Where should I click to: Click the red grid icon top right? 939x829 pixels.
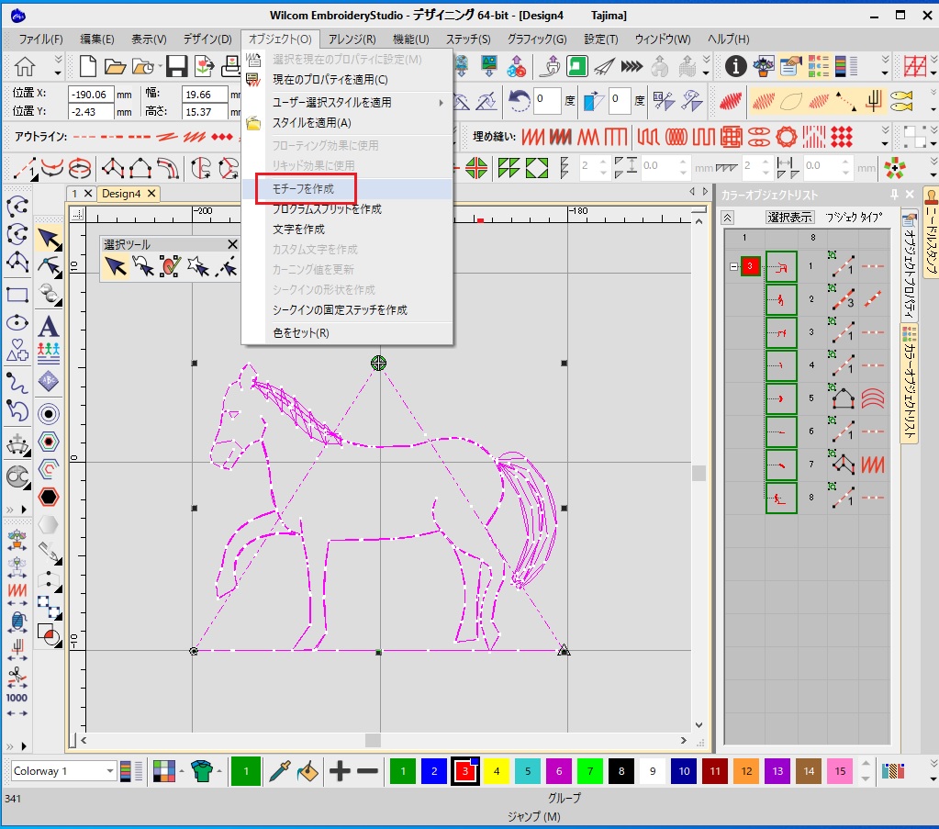(x=915, y=66)
